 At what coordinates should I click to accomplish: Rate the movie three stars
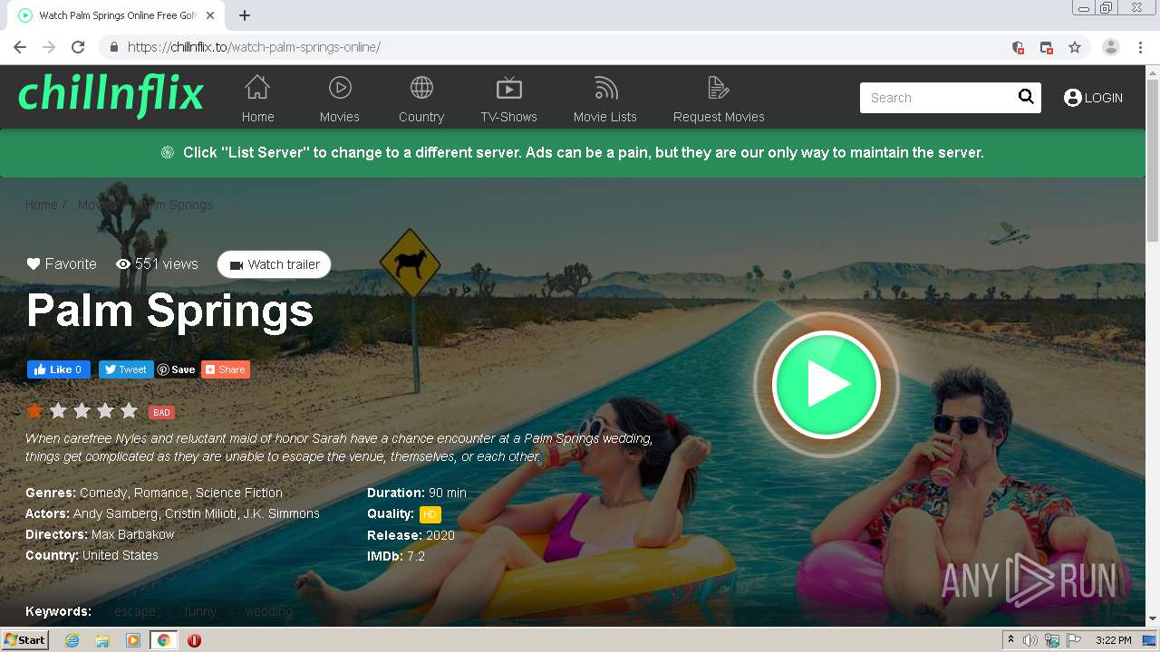coord(82,411)
